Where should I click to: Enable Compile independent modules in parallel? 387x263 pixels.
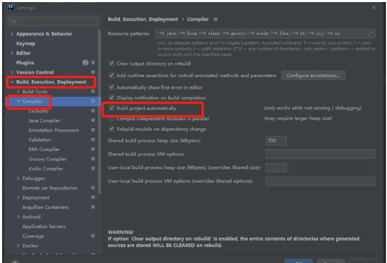[x=112, y=119]
